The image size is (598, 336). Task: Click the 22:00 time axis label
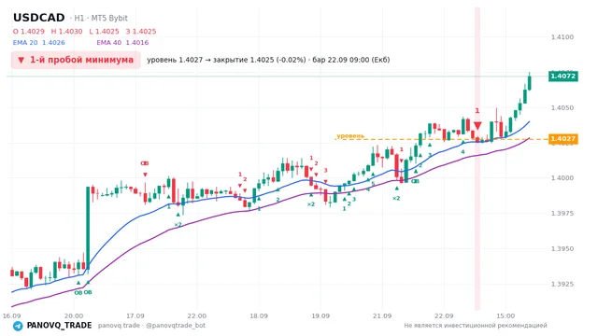click(197, 315)
